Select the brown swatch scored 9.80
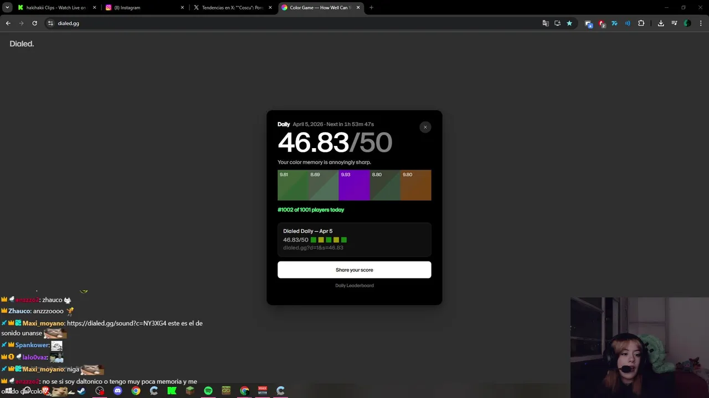This screenshot has height=398, width=709. (x=416, y=185)
